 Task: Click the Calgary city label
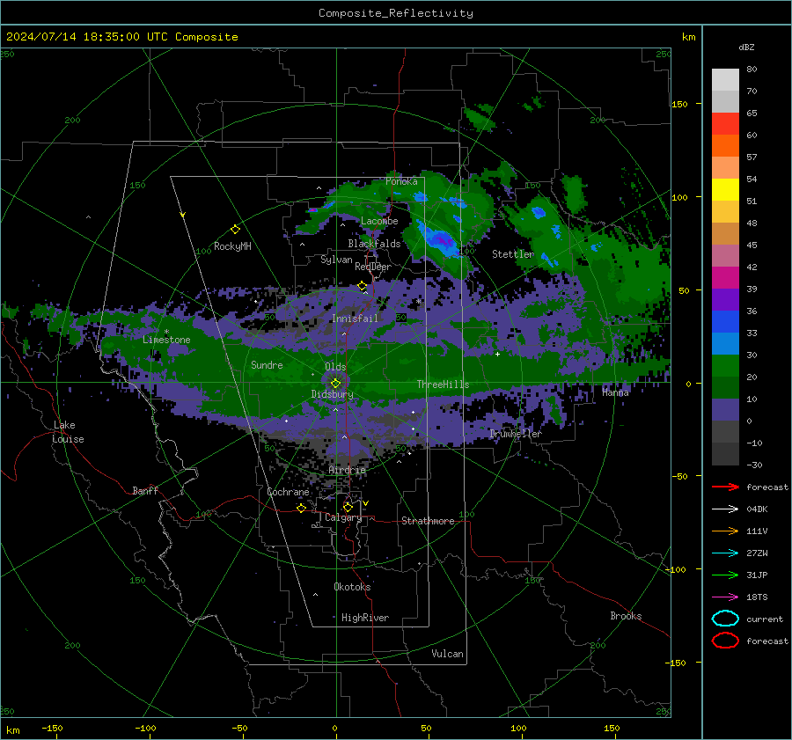343,517
